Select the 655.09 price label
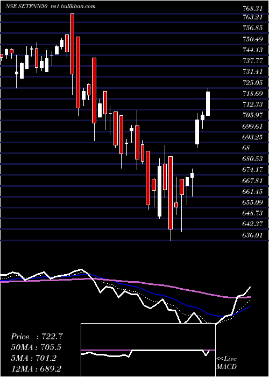 (x=251, y=203)
